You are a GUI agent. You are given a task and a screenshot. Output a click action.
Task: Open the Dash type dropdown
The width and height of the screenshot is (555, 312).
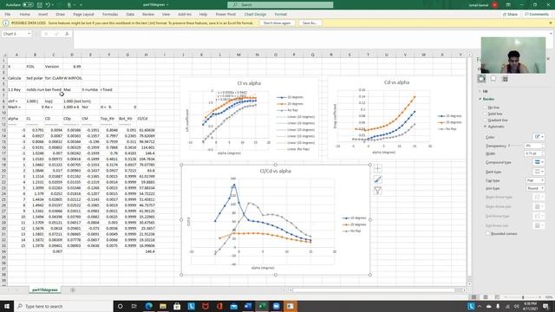point(539,172)
